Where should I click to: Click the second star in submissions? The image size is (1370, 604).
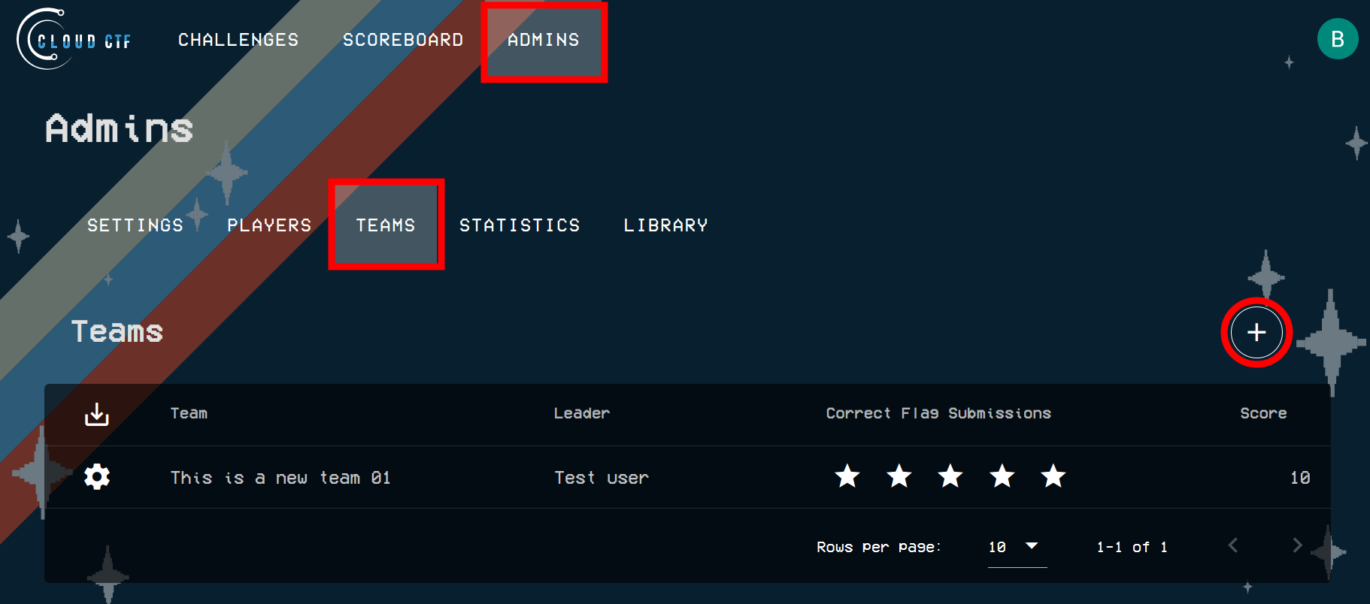tap(899, 476)
